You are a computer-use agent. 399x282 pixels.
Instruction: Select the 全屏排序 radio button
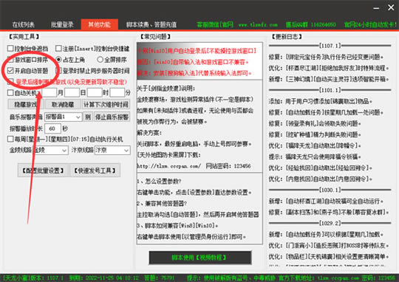coord(100,60)
